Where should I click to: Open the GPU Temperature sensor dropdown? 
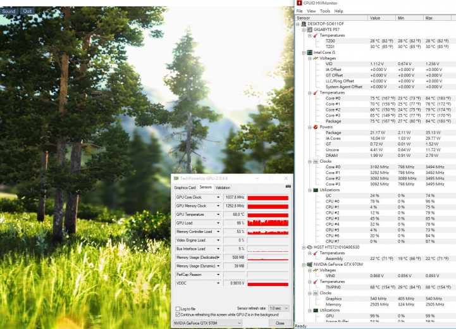pos(218,214)
